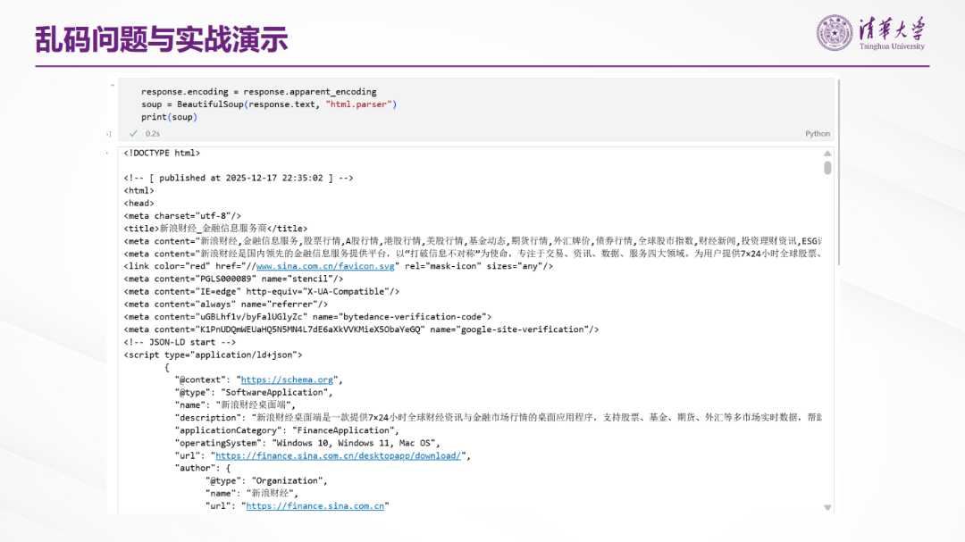Open the https://schema.org link
Screen dimensions: 965x542
point(287,380)
